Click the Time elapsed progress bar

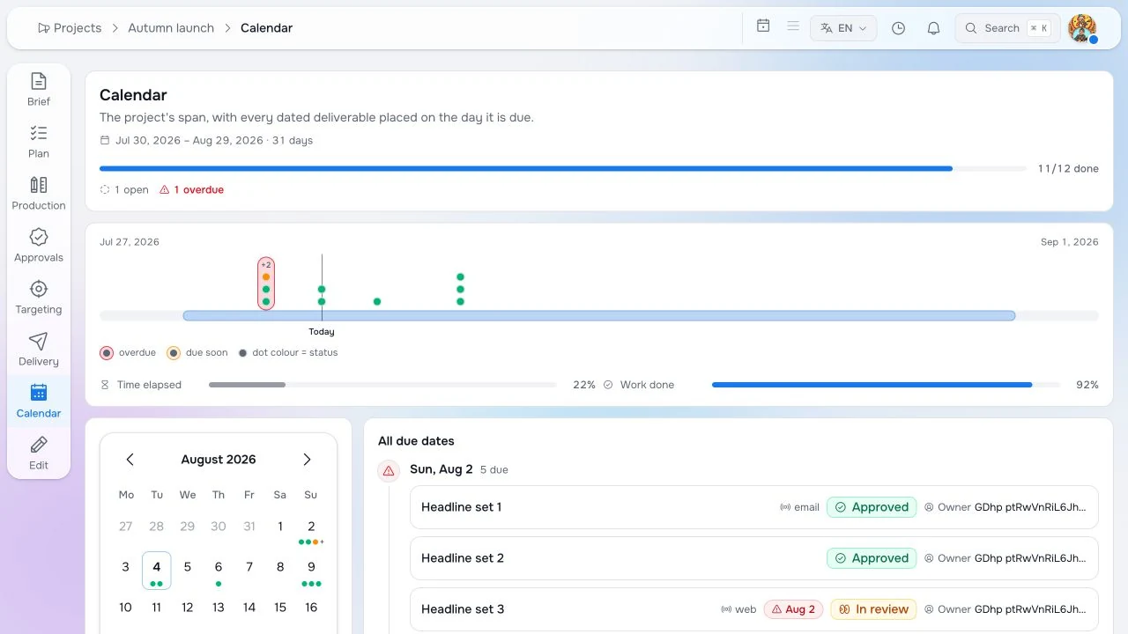click(382, 385)
